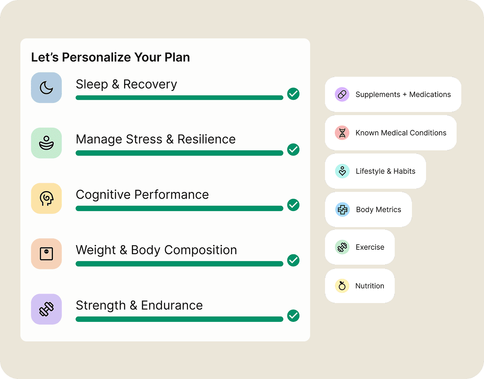
Task: Click the Let's Personalize Your Plan heading
Action: (110, 57)
